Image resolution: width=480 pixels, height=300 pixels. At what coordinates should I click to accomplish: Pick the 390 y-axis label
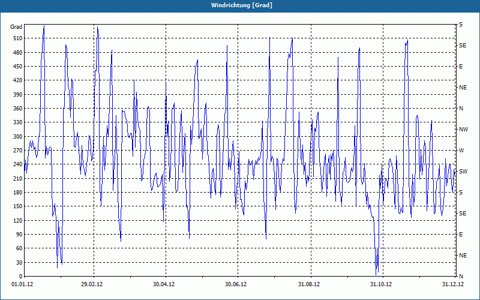point(17,94)
